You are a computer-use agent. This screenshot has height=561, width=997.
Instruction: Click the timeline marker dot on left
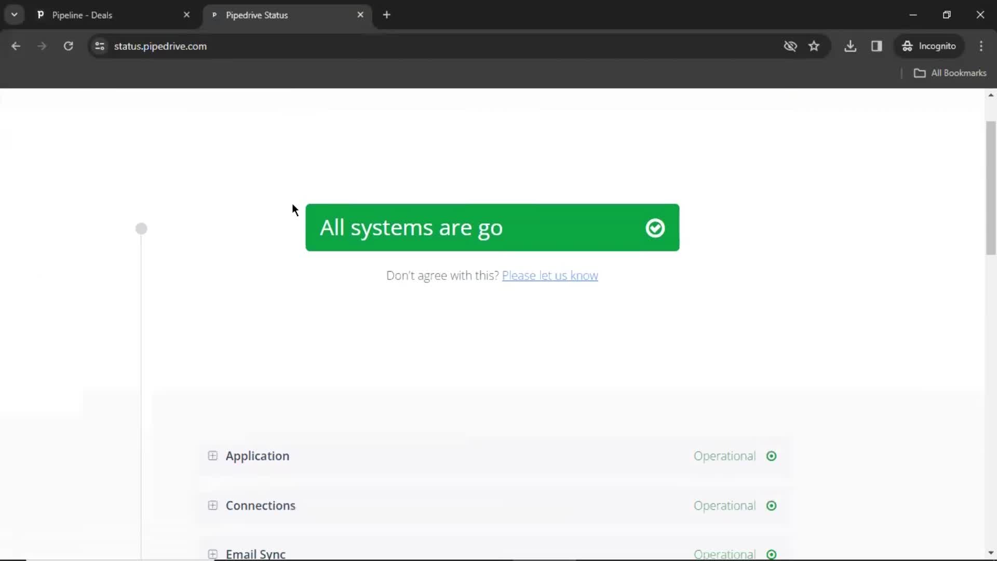(141, 229)
